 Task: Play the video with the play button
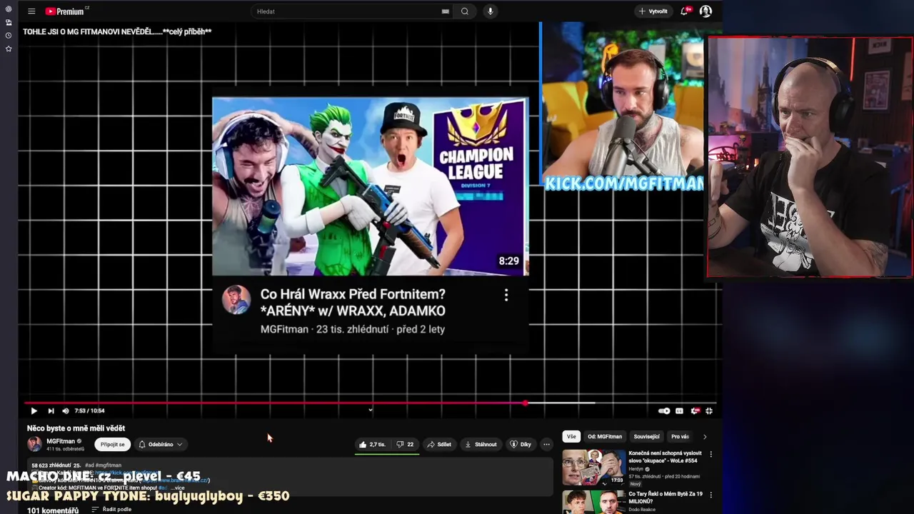tap(34, 410)
